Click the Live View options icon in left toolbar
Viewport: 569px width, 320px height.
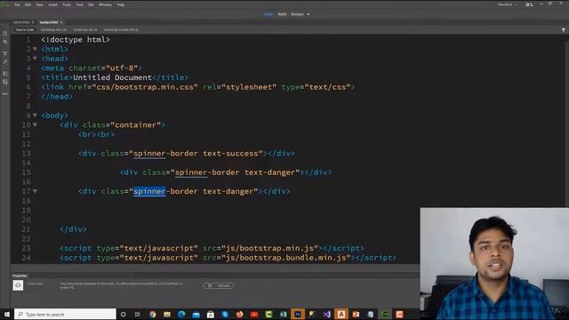point(5,53)
